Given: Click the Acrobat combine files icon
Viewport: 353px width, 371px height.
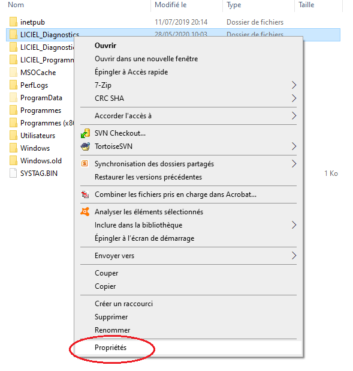Looking at the screenshot, I should (x=85, y=195).
